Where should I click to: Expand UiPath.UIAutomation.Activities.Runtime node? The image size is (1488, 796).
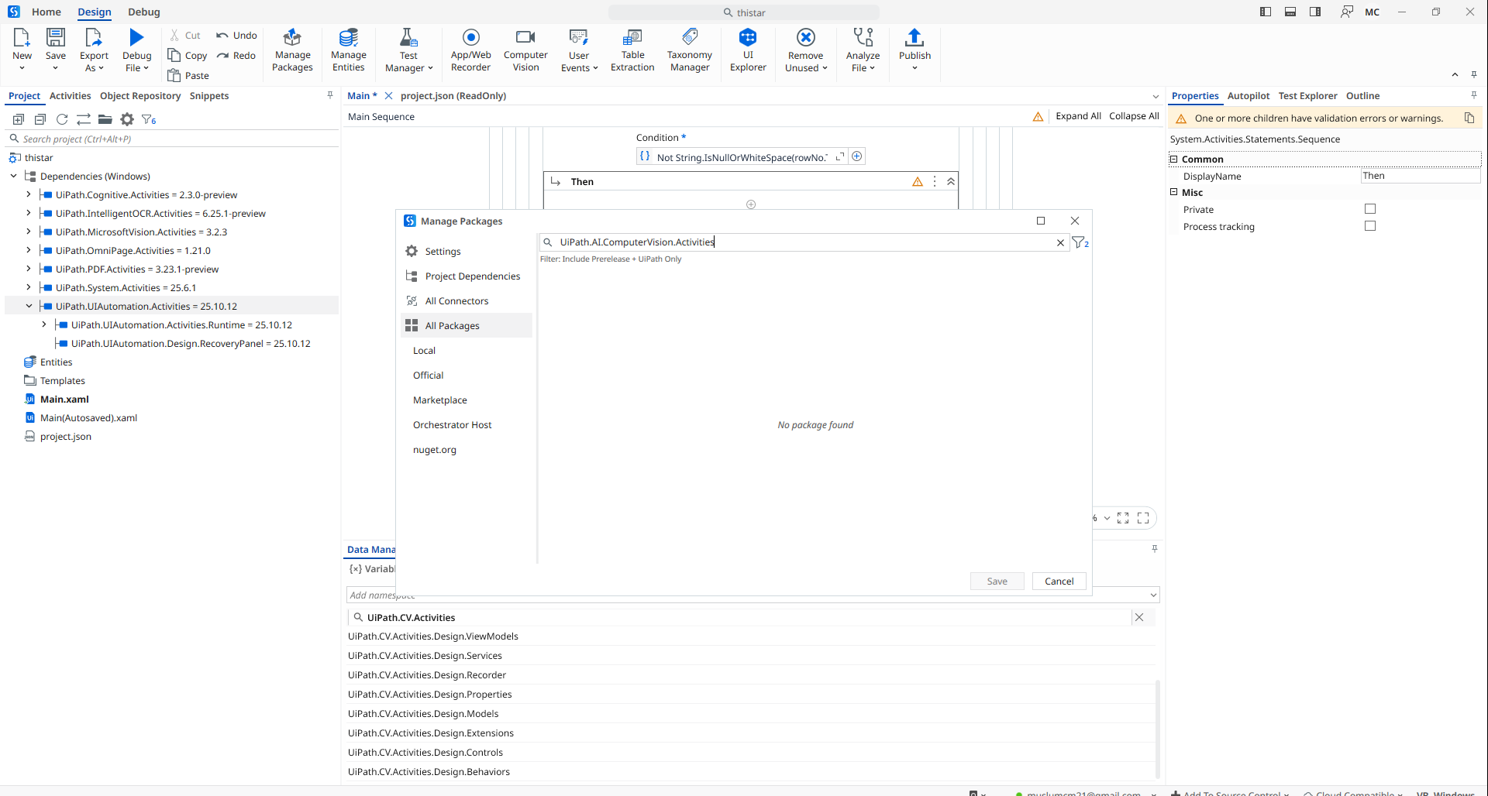coord(44,324)
